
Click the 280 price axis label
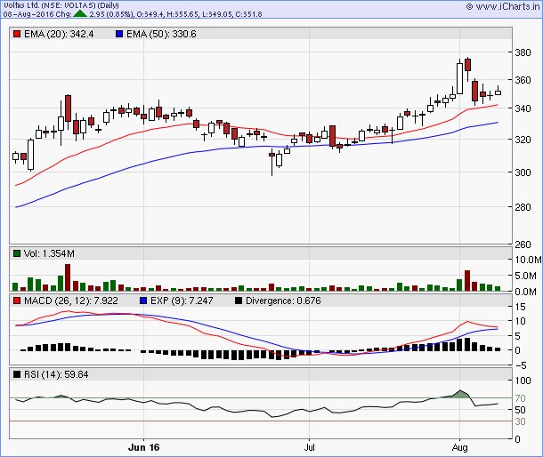(523, 207)
